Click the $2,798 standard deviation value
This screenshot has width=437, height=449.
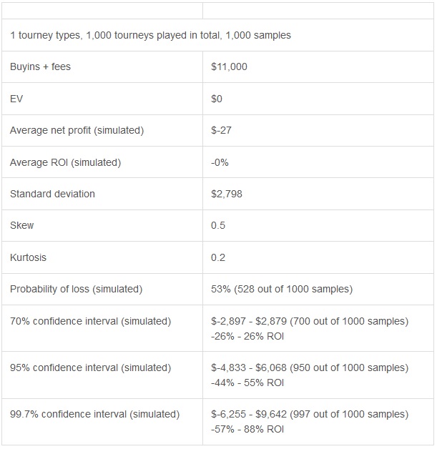[x=227, y=194]
